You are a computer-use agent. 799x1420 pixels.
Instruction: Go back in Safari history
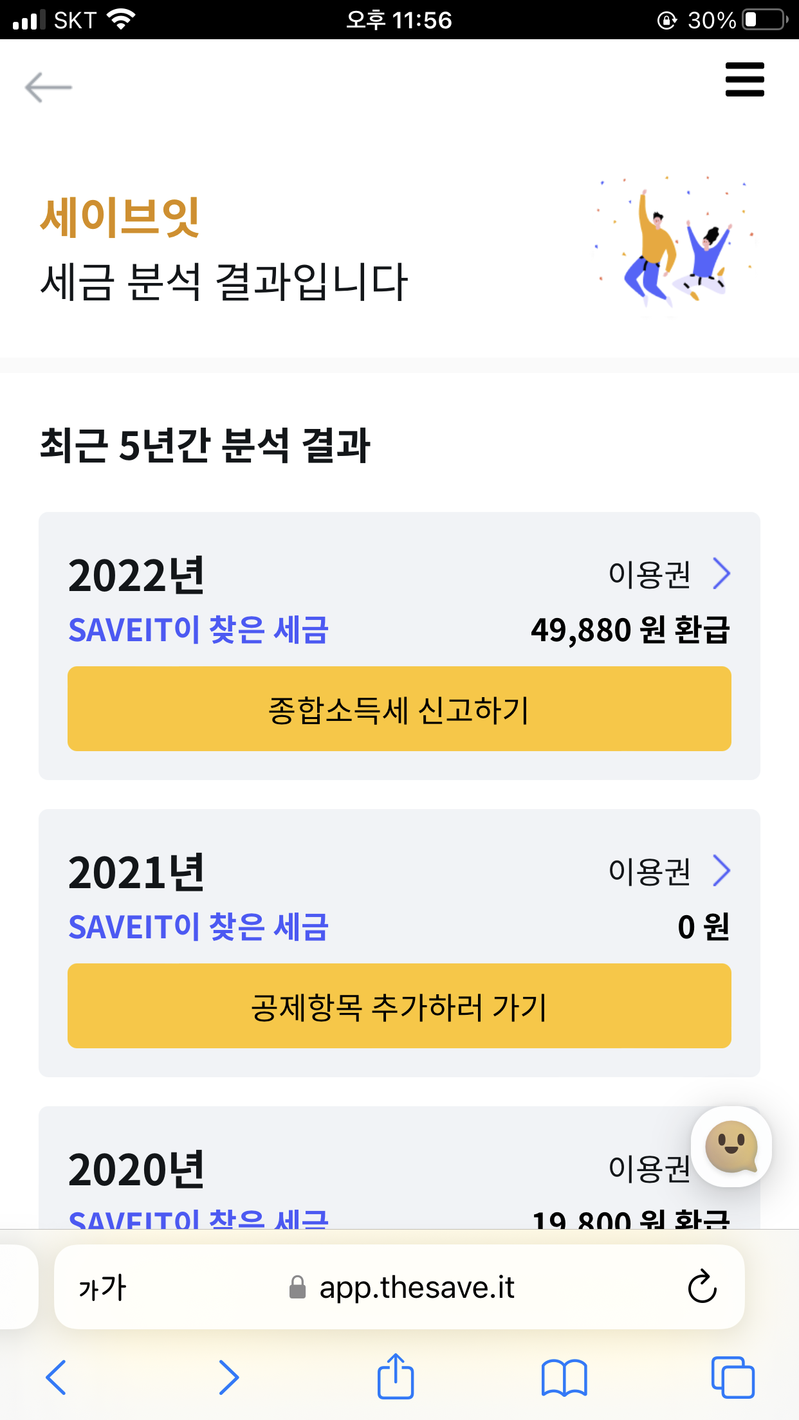pos(57,1378)
